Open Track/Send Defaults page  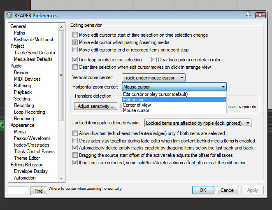pos(34,53)
